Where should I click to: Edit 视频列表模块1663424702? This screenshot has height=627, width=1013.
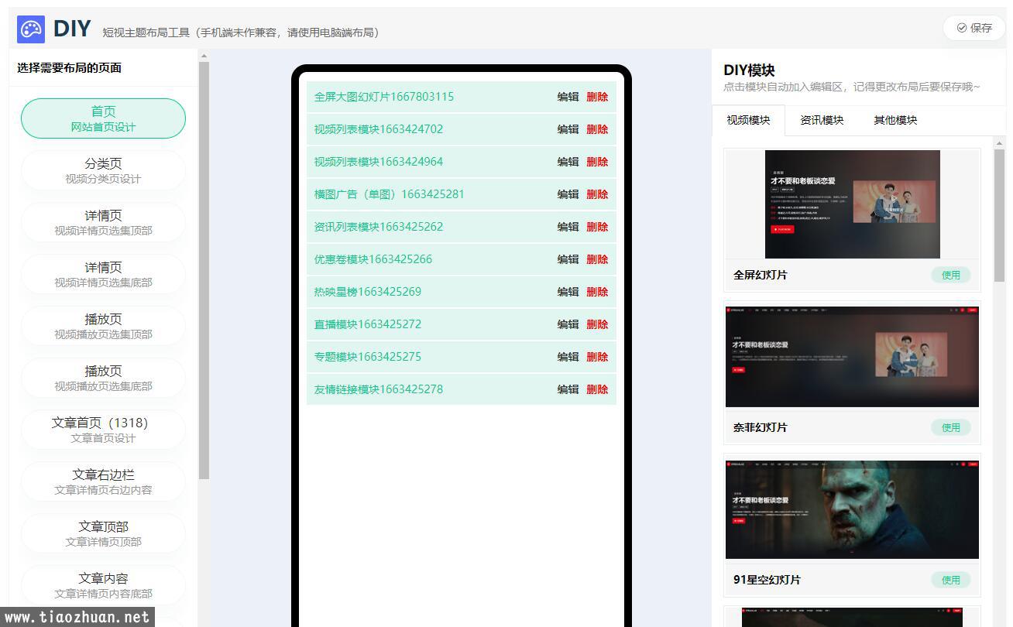coord(568,129)
